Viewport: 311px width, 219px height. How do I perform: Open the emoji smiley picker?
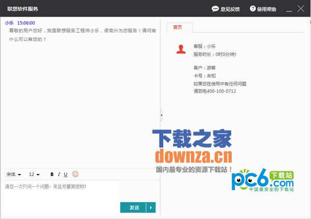(75, 174)
